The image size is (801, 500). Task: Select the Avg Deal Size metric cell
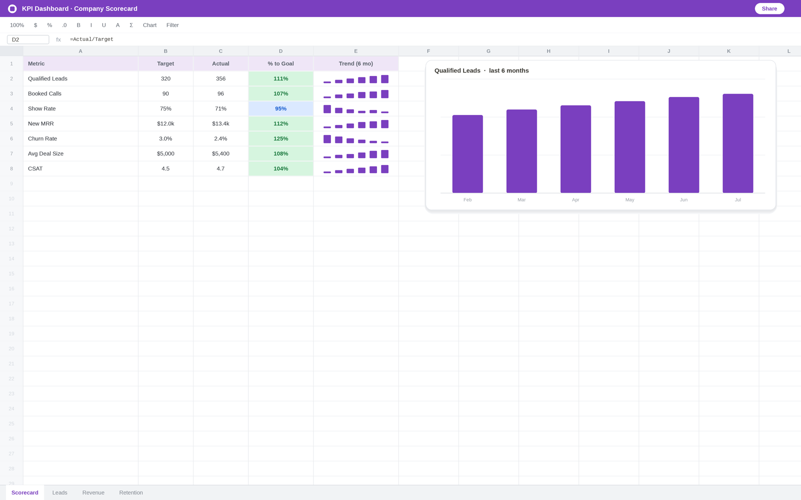[81, 153]
